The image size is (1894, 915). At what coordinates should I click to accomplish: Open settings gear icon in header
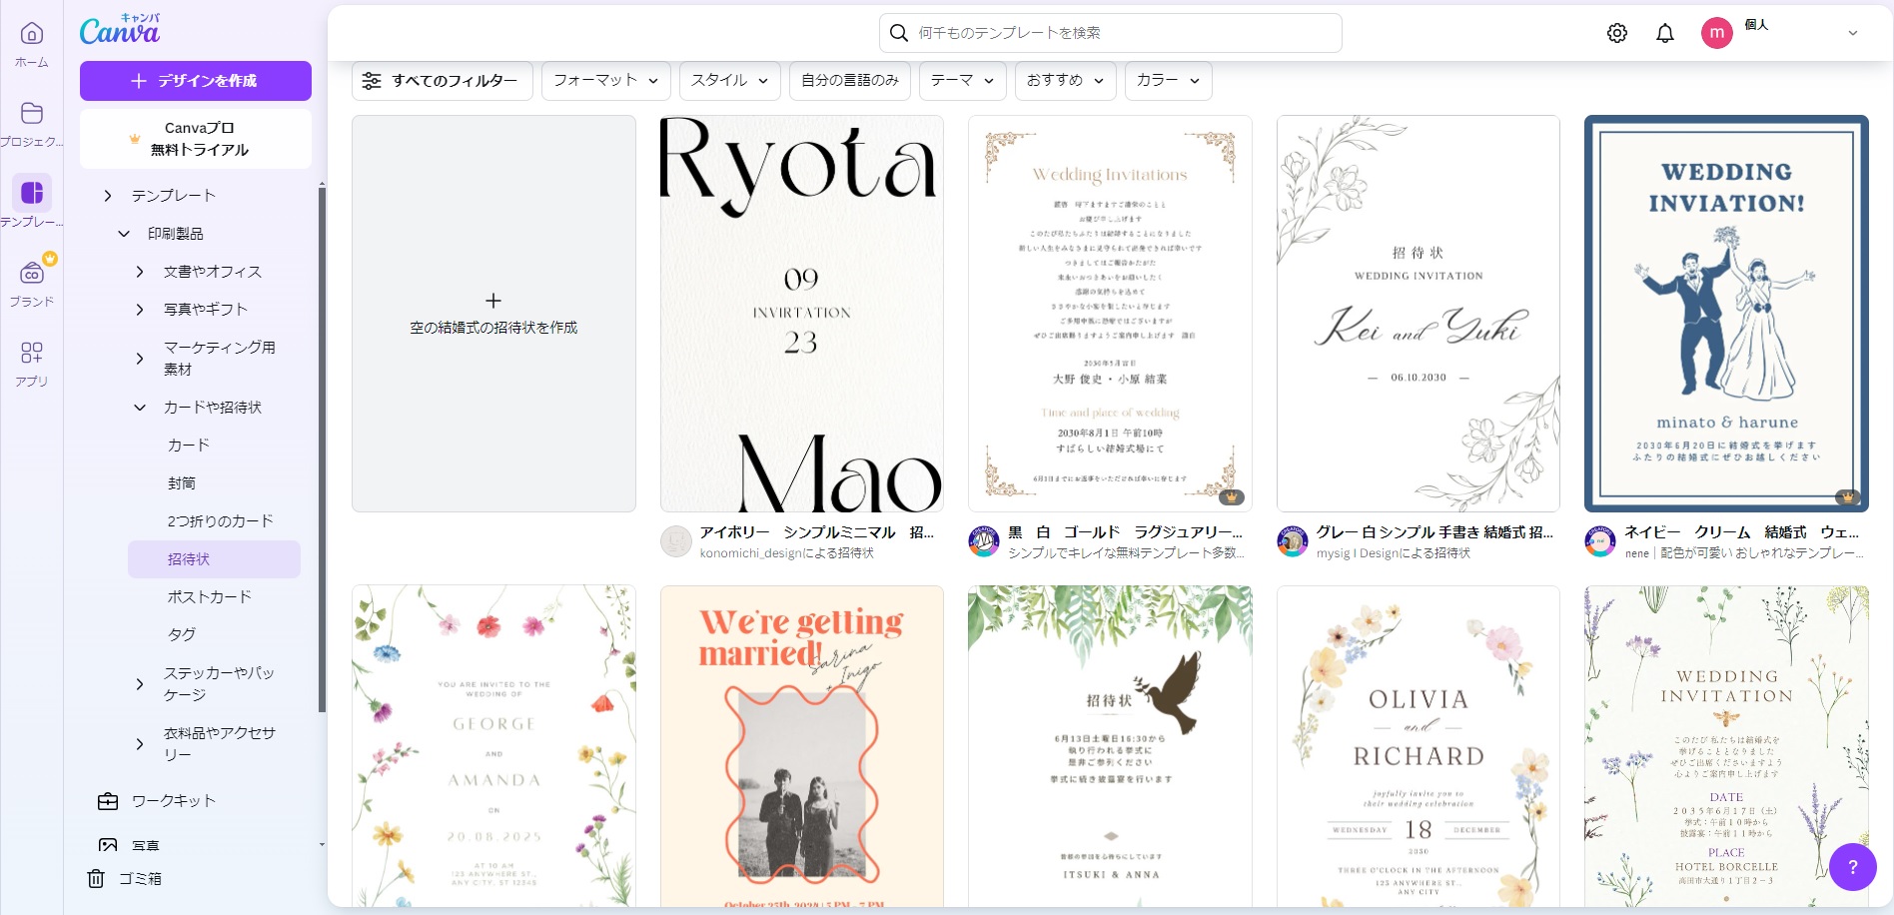(1617, 33)
